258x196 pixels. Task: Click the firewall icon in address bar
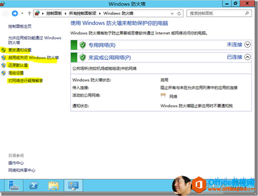tap(37, 13)
